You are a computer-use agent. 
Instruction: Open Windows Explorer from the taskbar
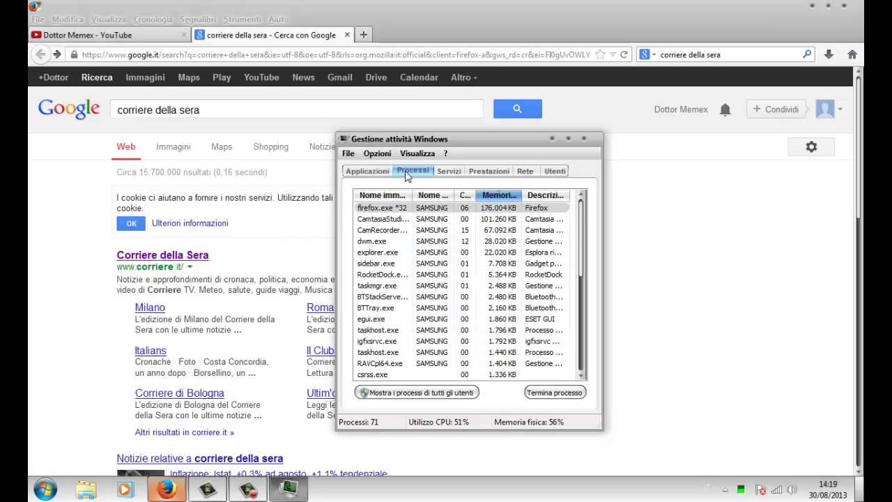(86, 489)
